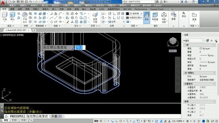Click the New drawing icon in Quick Access
The image size is (219, 123).
10,2
